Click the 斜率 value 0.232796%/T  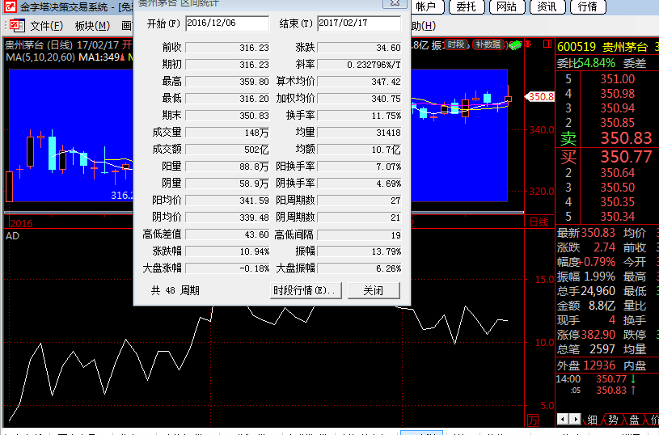(x=359, y=65)
